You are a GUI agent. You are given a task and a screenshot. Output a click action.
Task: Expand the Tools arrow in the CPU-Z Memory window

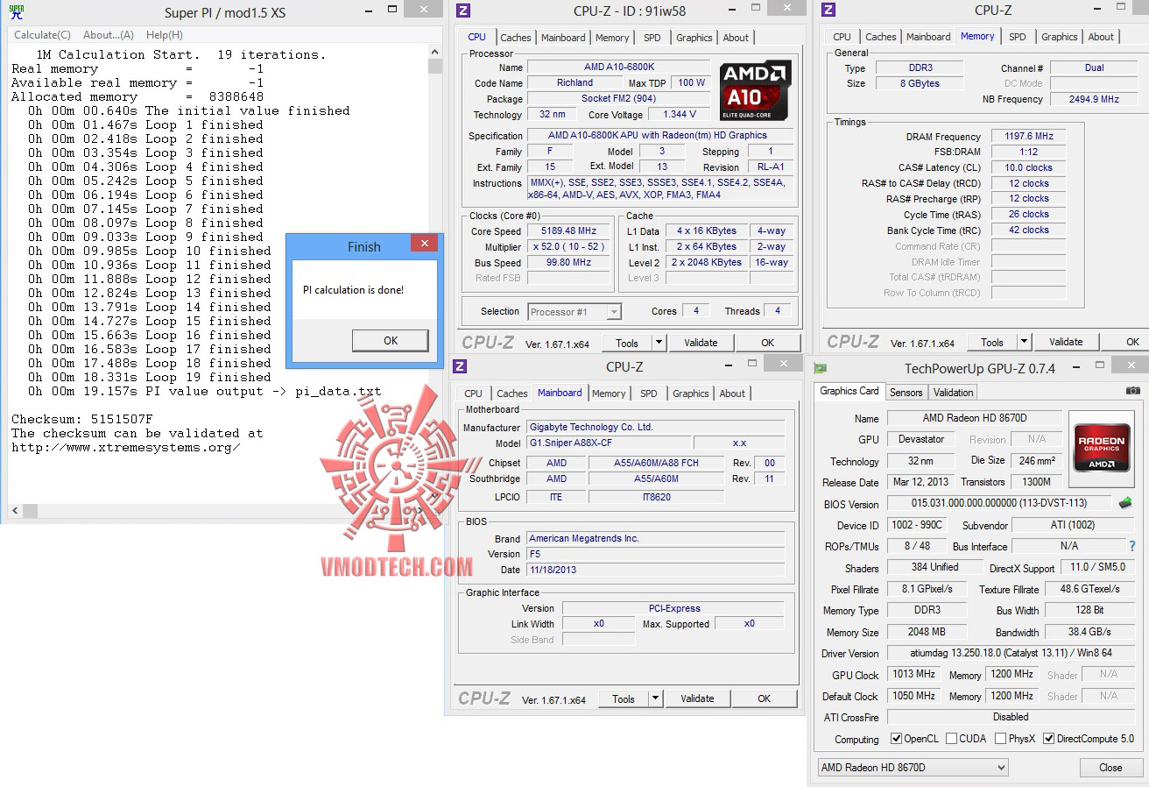pos(1024,342)
